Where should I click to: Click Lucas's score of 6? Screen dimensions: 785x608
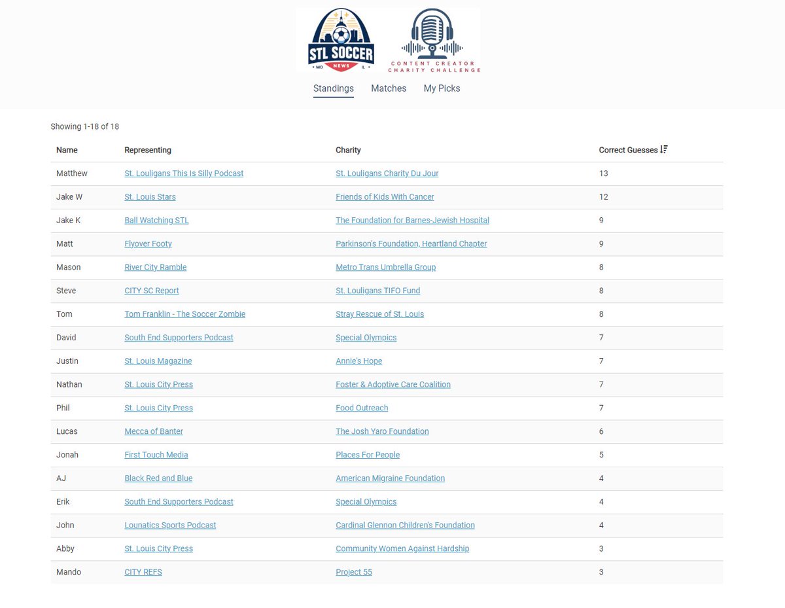[601, 431]
